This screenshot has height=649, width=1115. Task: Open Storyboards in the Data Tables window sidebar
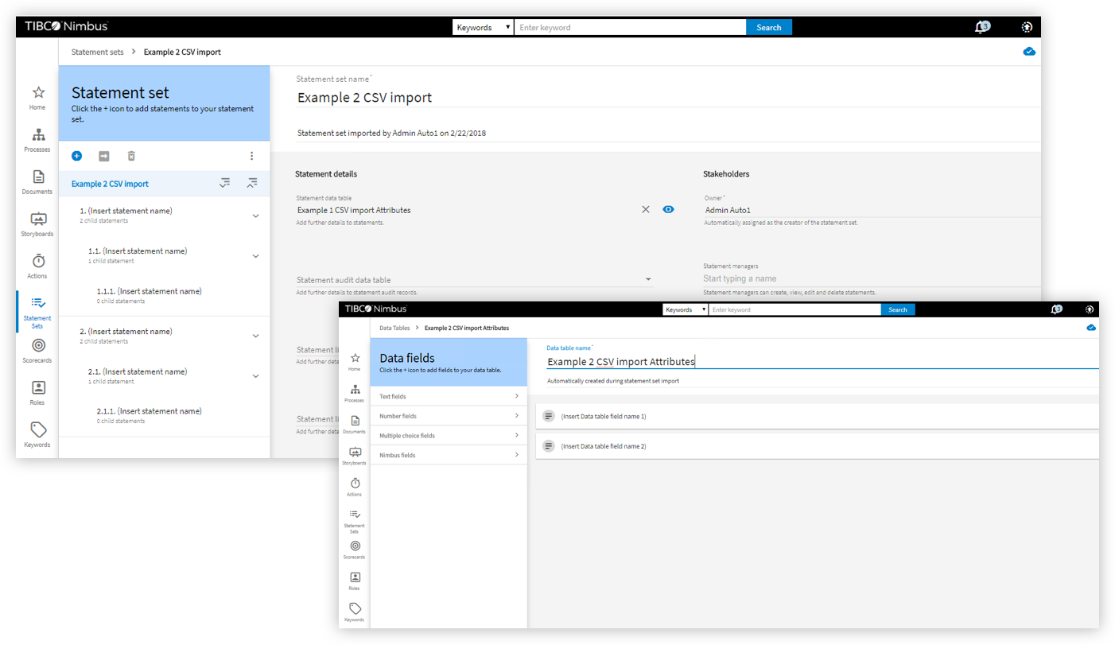click(355, 456)
